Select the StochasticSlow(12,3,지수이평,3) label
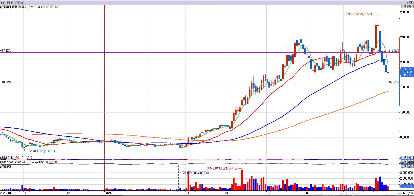The width and height of the screenshot is (414, 196). coord(25,162)
